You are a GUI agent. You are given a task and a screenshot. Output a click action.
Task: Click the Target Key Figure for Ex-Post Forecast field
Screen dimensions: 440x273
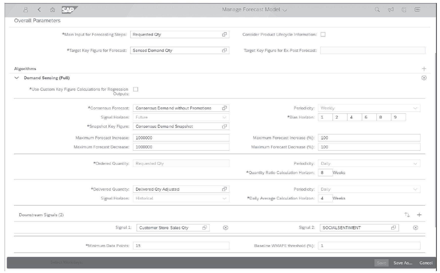373,50
